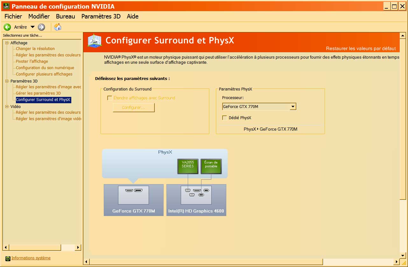Click the Configurer... button
This screenshot has height=267, width=408.
click(134, 108)
